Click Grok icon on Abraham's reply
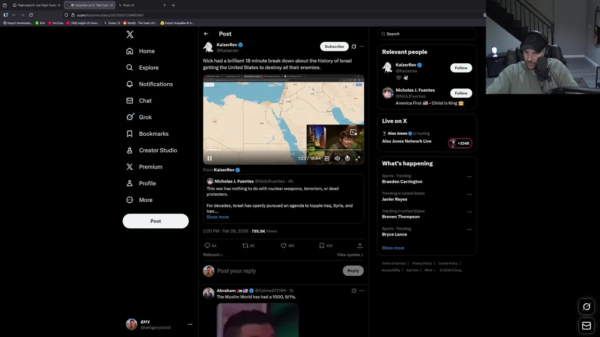 click(354, 291)
